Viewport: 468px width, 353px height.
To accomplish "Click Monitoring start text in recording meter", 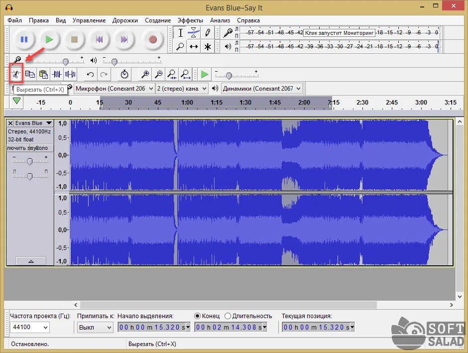I will point(339,33).
